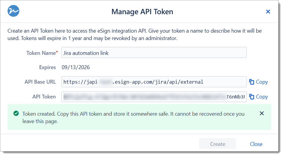Focus the Token Name input field
The width and height of the screenshot is (283, 156).
154,53
